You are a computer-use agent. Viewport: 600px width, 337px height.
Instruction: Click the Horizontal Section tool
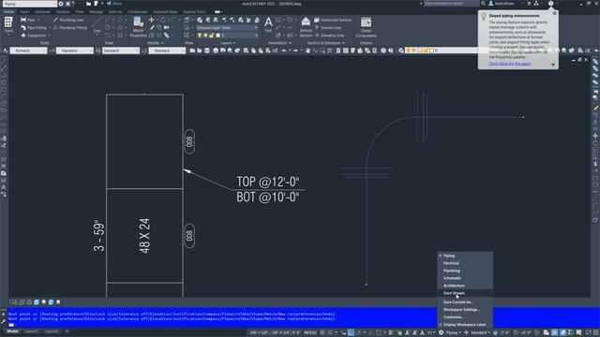(333, 20)
